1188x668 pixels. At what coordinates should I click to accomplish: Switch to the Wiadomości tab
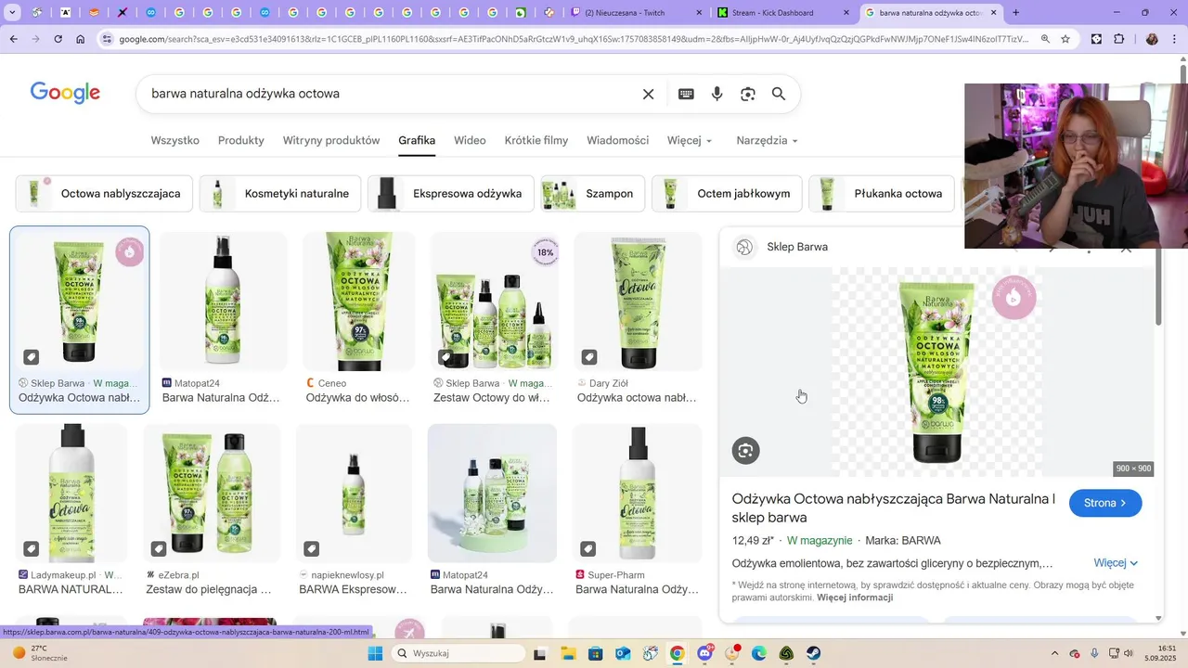(x=617, y=140)
